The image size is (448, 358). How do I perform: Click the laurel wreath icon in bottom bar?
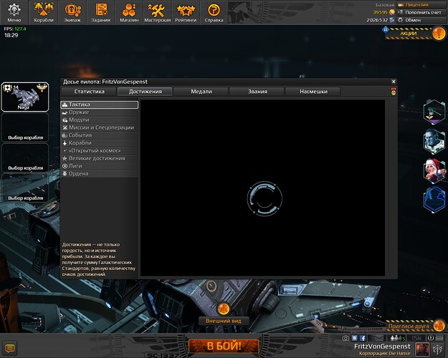(x=430, y=338)
